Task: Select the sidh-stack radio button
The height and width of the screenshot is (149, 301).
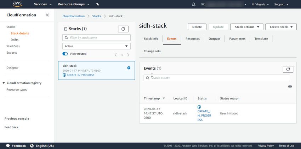Action: click(129, 68)
